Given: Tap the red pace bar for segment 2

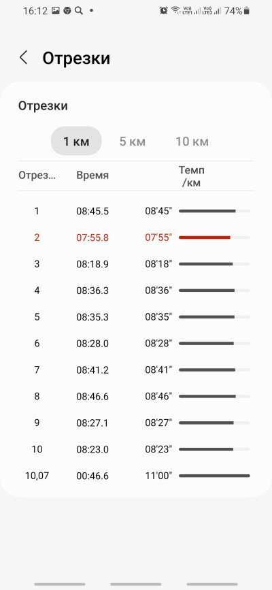Looking at the screenshot, I should (x=204, y=237).
